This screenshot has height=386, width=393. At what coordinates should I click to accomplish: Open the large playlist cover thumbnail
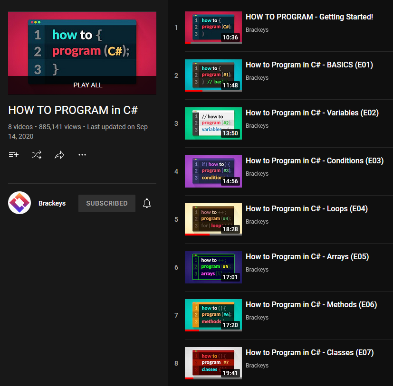point(82,53)
